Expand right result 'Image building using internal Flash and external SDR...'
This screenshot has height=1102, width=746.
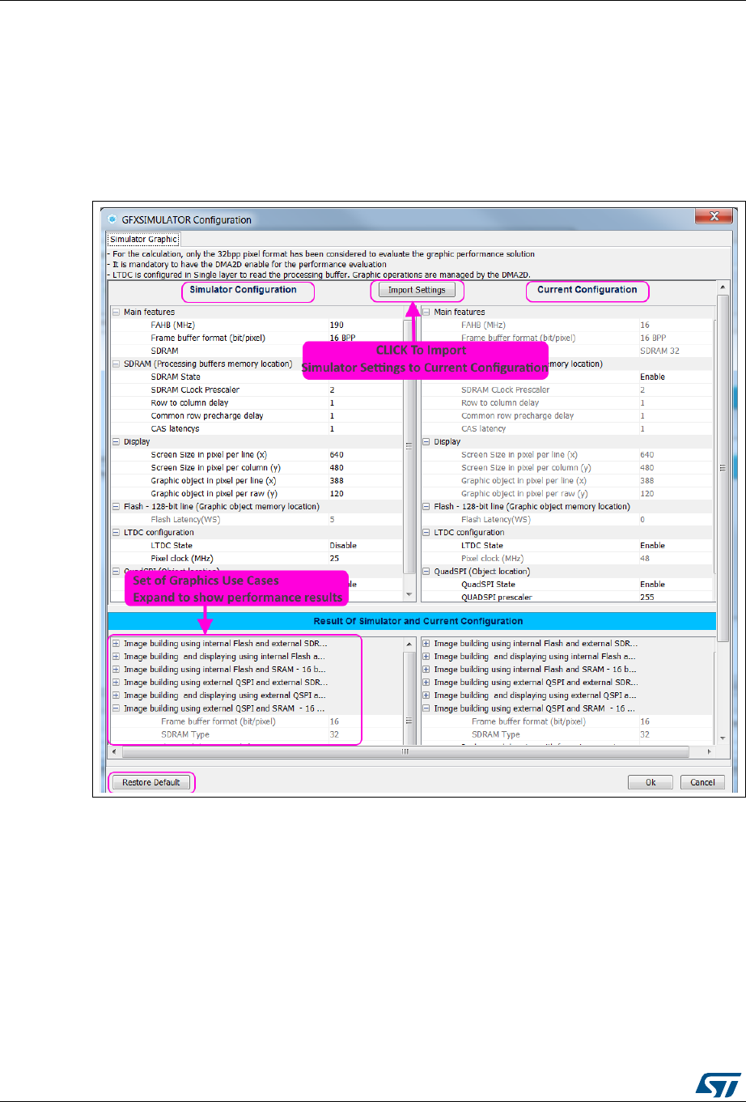coord(426,644)
